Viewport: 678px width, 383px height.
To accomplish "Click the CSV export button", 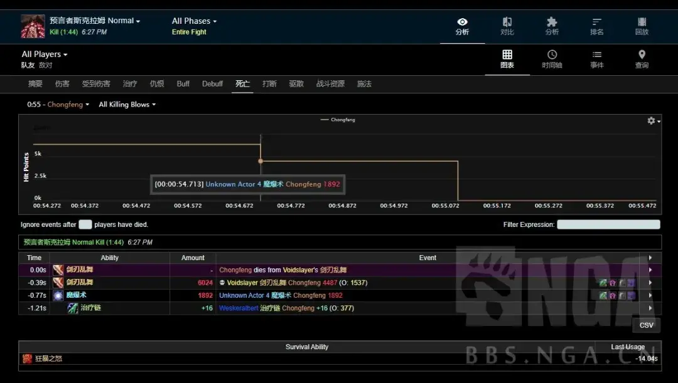I will (x=646, y=325).
